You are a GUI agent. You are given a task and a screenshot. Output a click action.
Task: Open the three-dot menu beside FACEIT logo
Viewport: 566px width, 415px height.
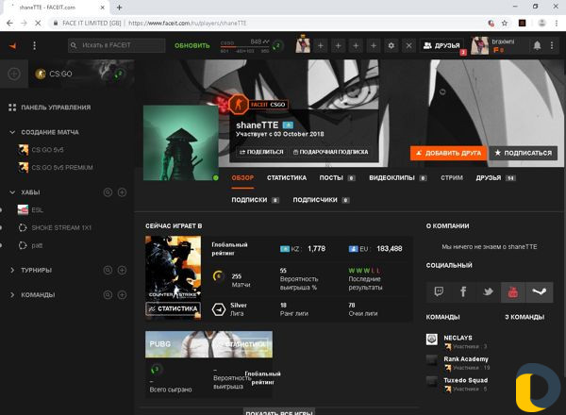point(34,45)
